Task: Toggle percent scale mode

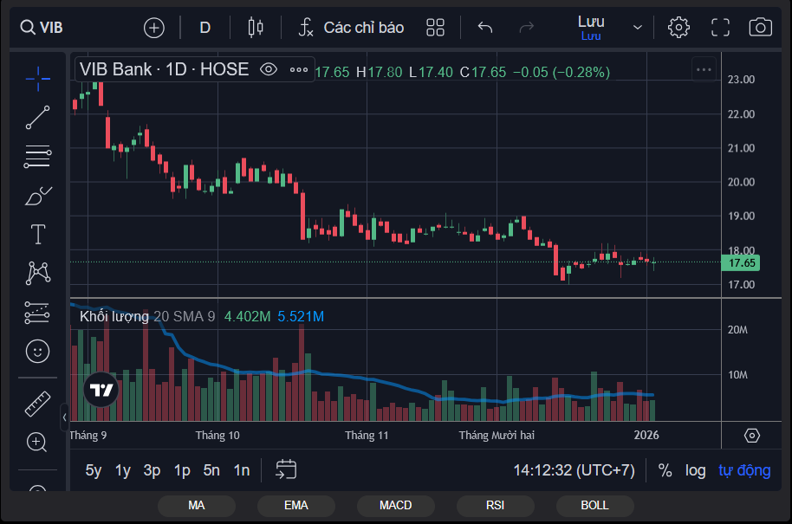Action: click(665, 470)
